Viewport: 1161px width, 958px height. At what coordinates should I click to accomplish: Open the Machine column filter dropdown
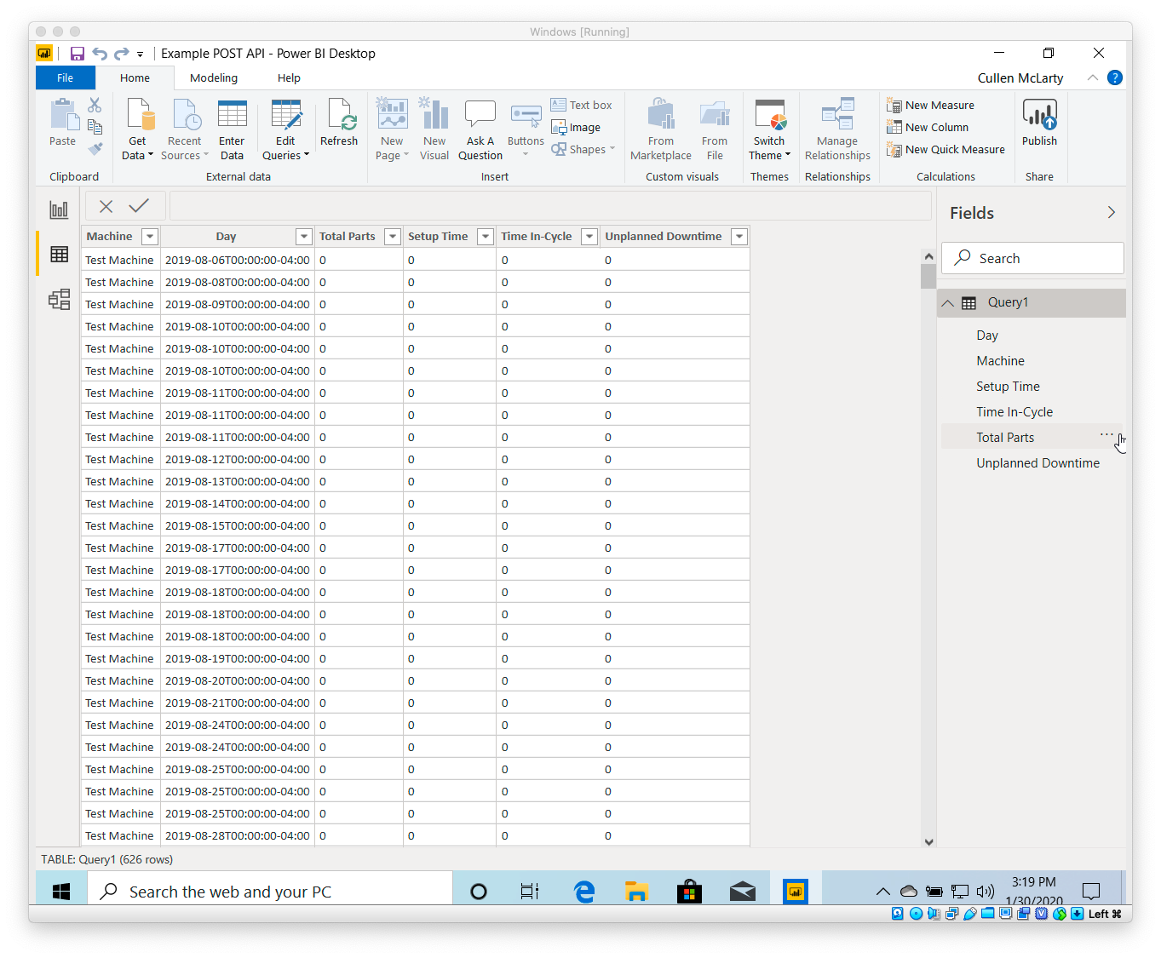point(150,237)
